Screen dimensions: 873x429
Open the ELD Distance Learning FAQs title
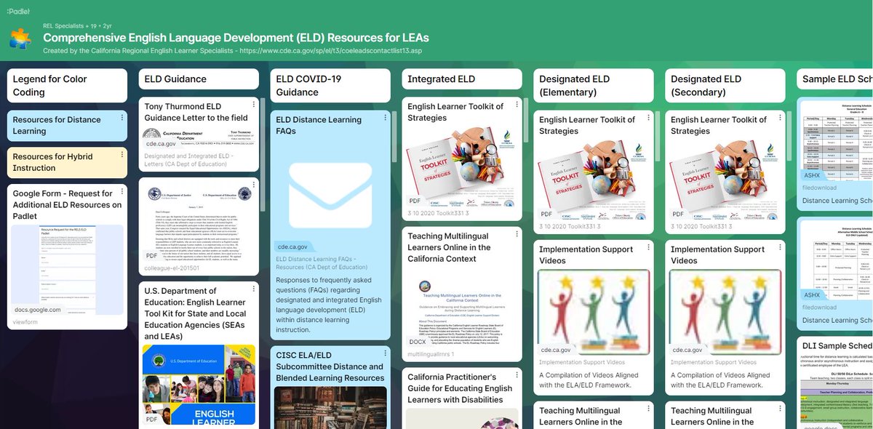319,126
